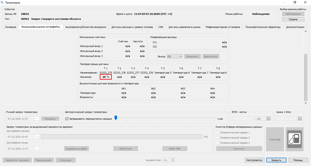
Task: Click the scroll down arrow of the panel
Action: point(306,103)
